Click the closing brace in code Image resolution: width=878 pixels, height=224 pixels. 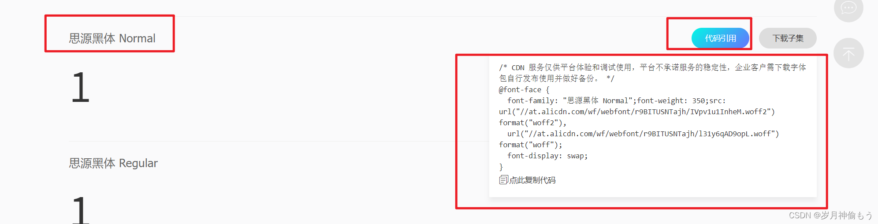point(501,167)
